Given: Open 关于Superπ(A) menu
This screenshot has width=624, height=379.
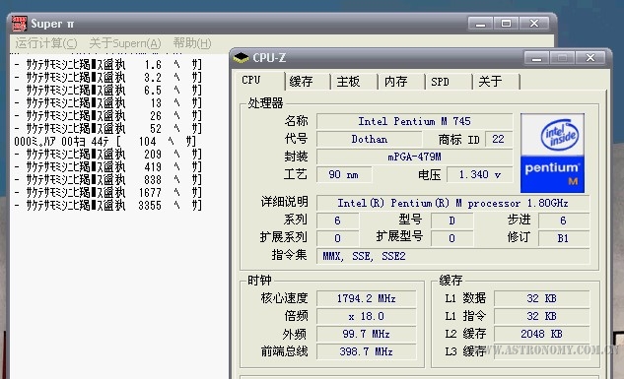Looking at the screenshot, I should coord(125,43).
